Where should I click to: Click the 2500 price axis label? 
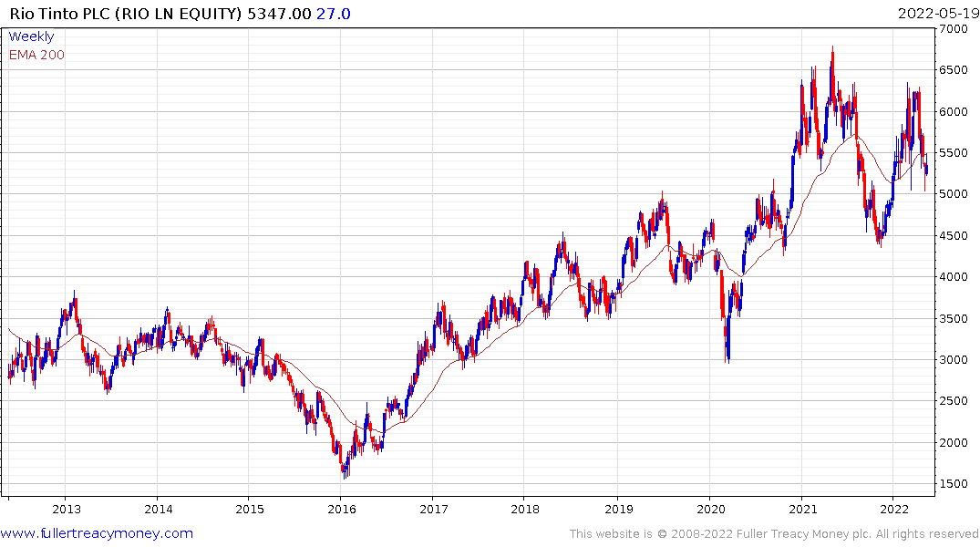(x=954, y=401)
